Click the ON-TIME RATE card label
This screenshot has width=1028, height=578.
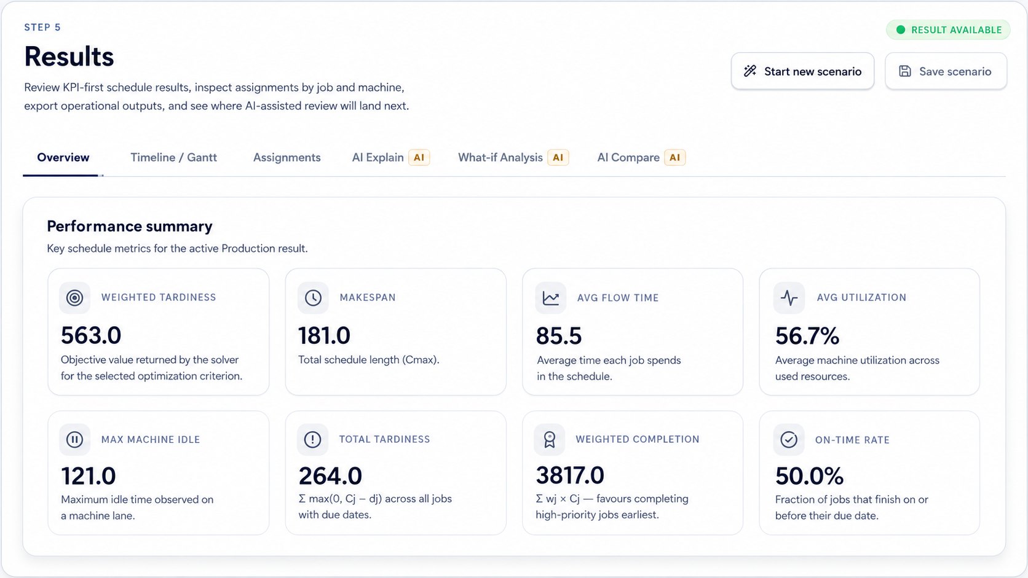point(852,440)
